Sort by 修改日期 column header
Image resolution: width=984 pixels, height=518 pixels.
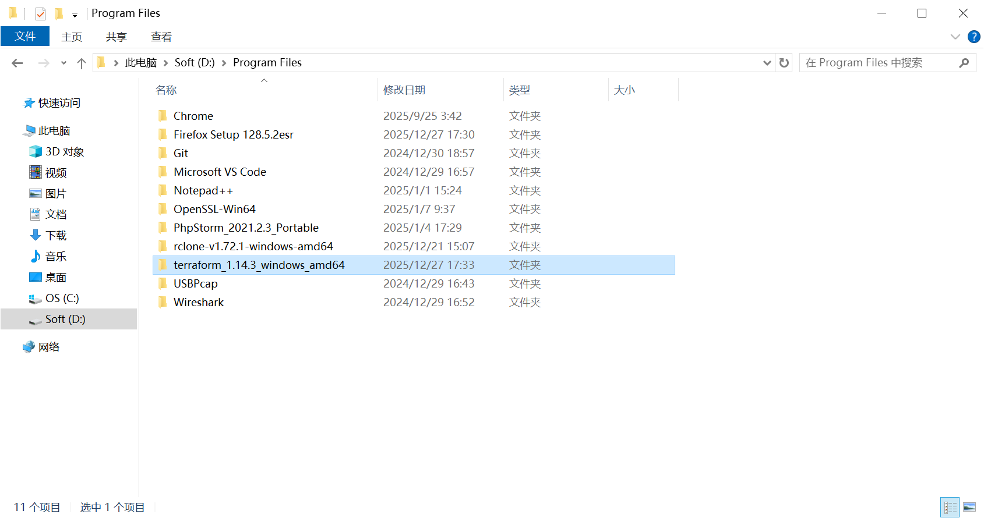(x=404, y=90)
